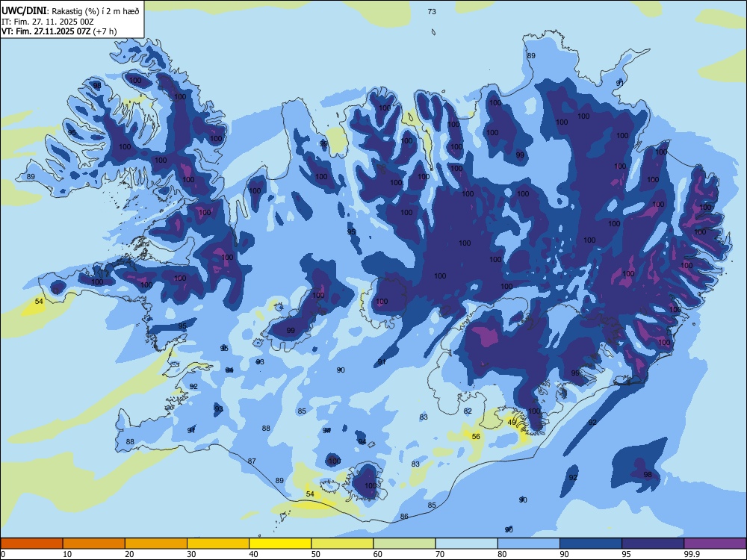Click the legend label "60"

click(378, 554)
